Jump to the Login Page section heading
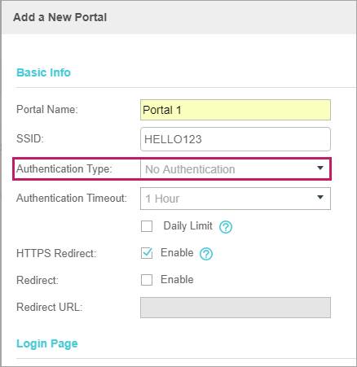Viewport: 357px width, 367px height. [x=47, y=343]
